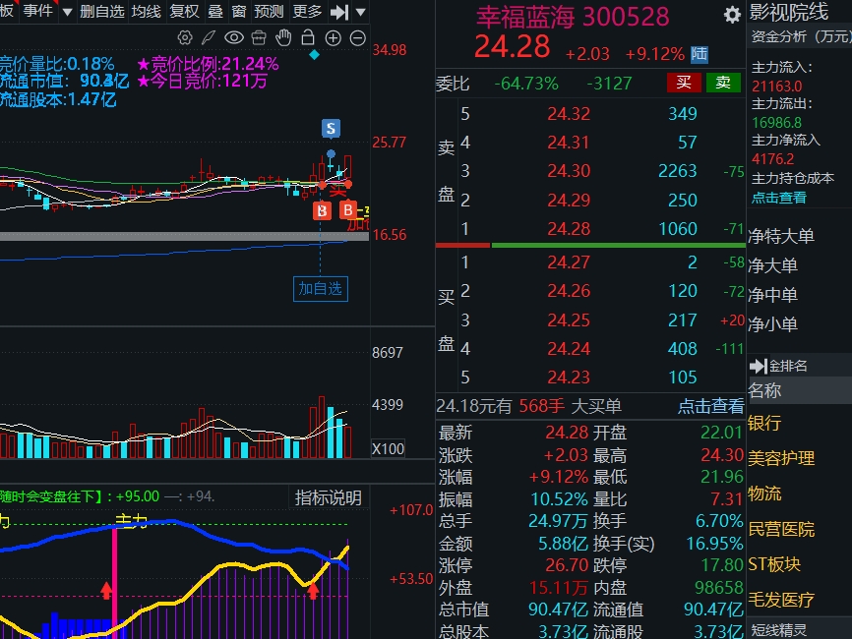Open chart settings gear icon

[185, 37]
